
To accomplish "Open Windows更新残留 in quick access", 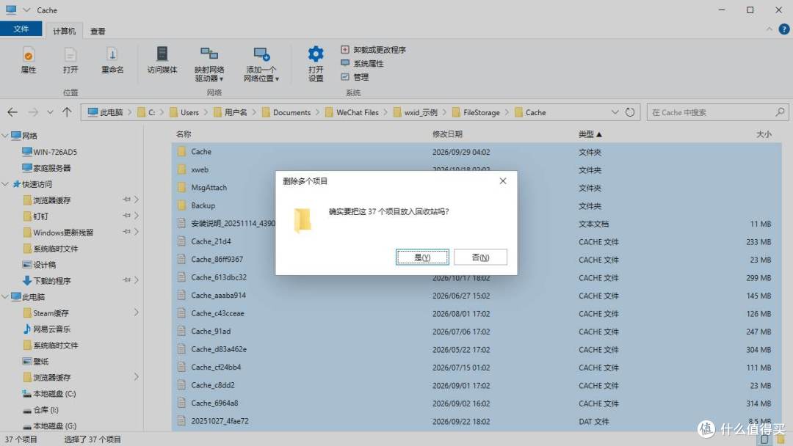I will (58, 233).
